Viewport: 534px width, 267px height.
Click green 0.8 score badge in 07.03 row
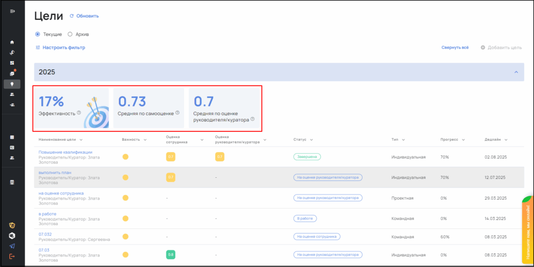(x=171, y=254)
